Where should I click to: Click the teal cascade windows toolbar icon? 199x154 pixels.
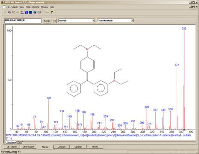pyautogui.click(x=35, y=12)
